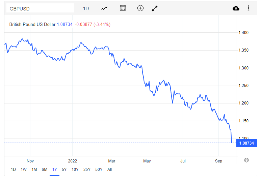Open the calendar date range icon
262x182 pixels.
pos(123,8)
